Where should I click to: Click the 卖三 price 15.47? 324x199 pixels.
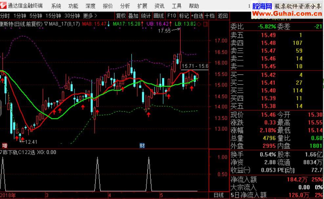pyautogui.click(x=268, y=51)
